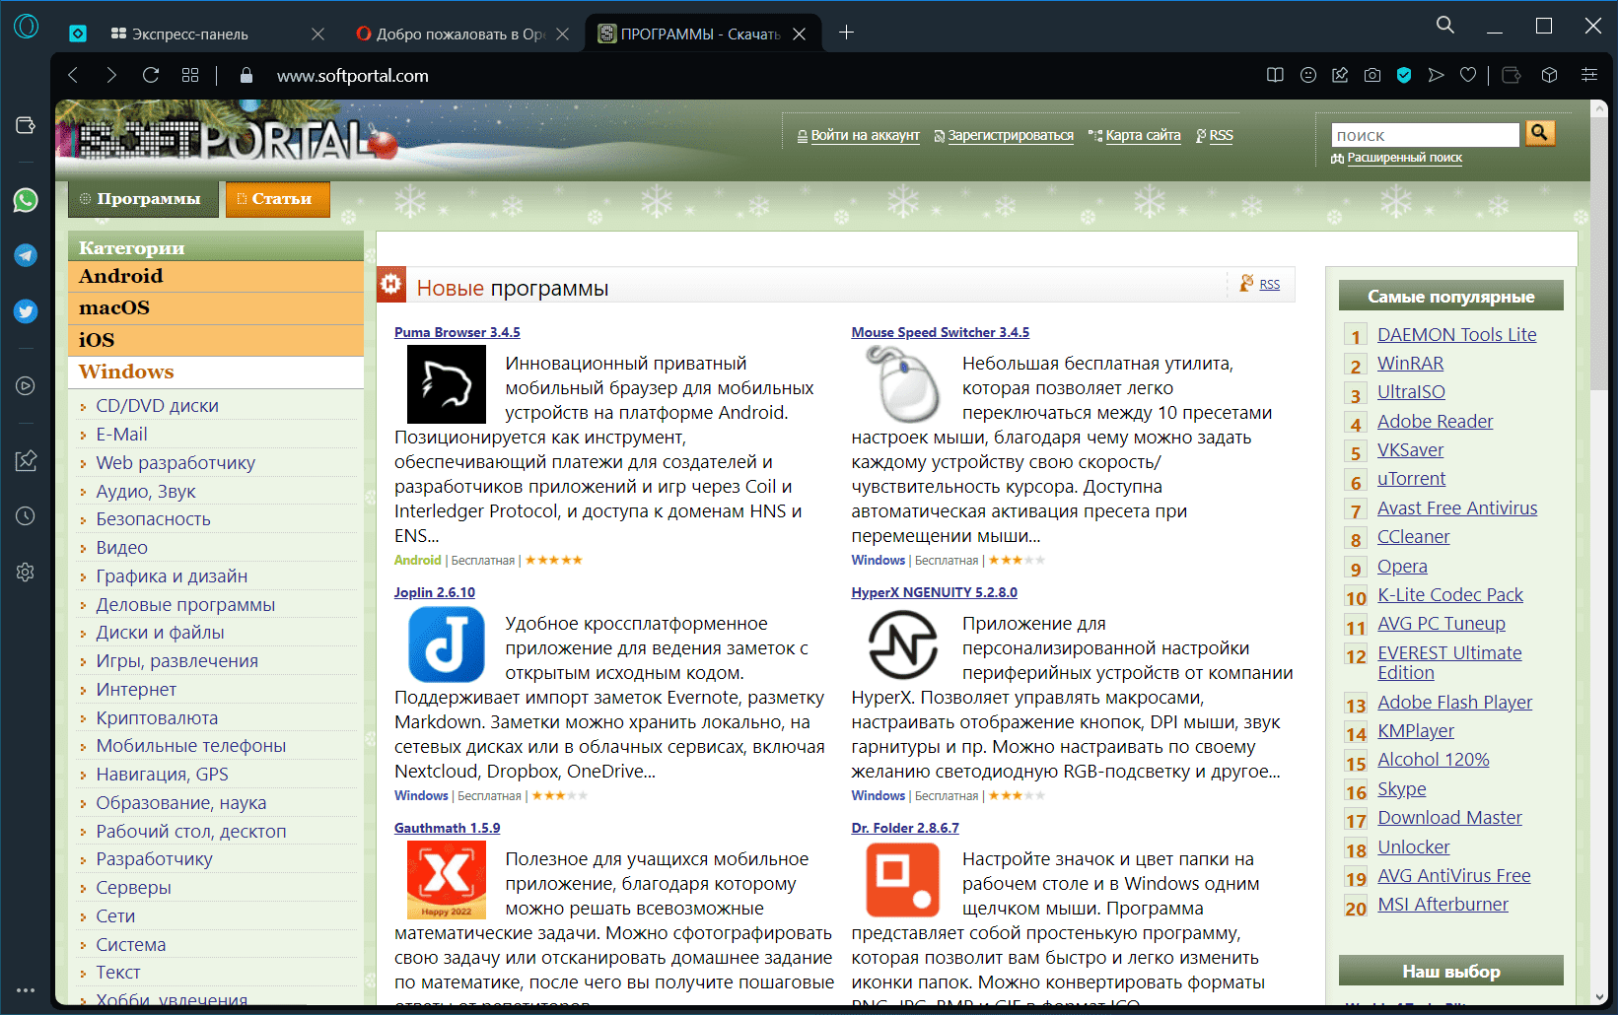The width and height of the screenshot is (1618, 1015).
Task: Select the Windows category
Action: tap(216, 372)
